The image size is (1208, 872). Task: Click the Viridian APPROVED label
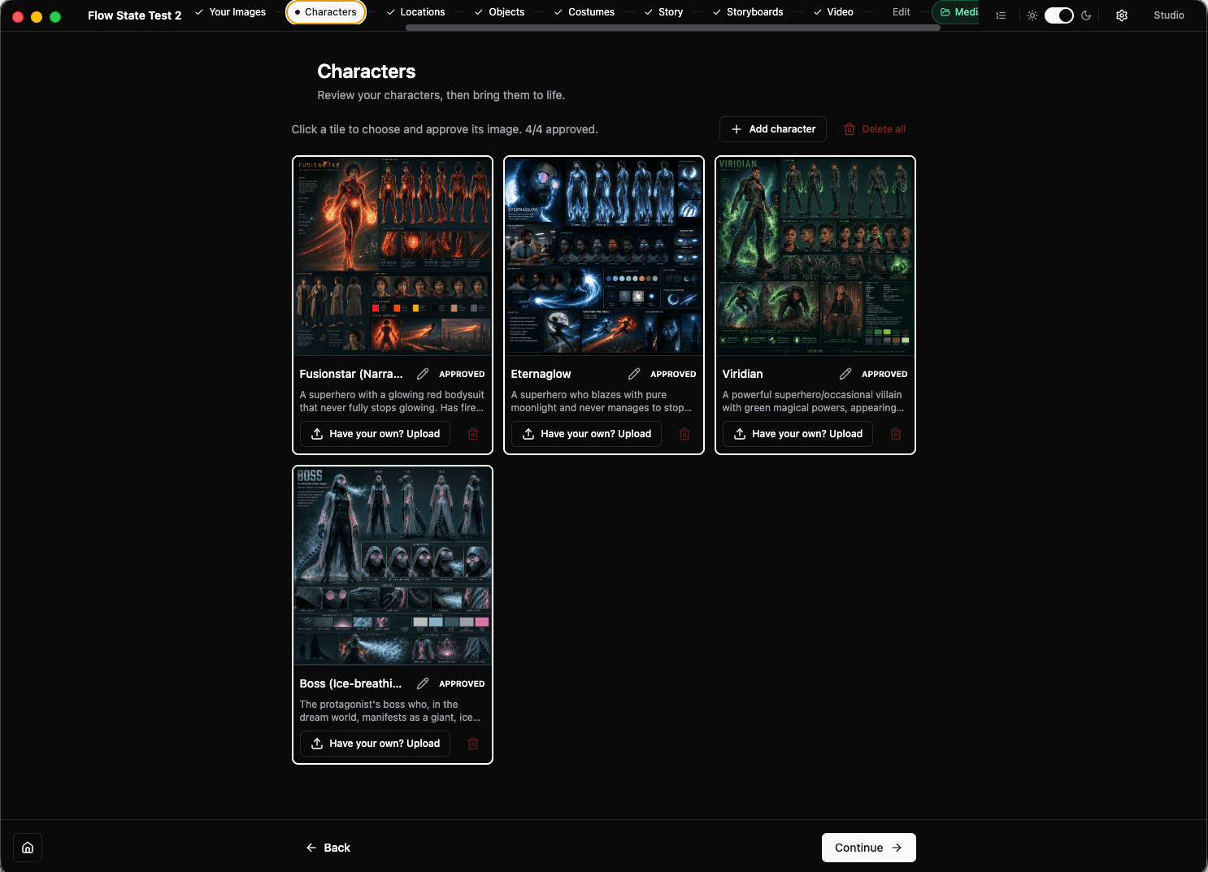tap(884, 375)
